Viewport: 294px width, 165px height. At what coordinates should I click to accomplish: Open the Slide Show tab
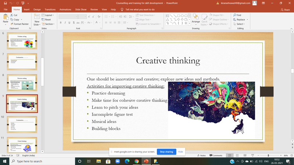[x=80, y=10]
